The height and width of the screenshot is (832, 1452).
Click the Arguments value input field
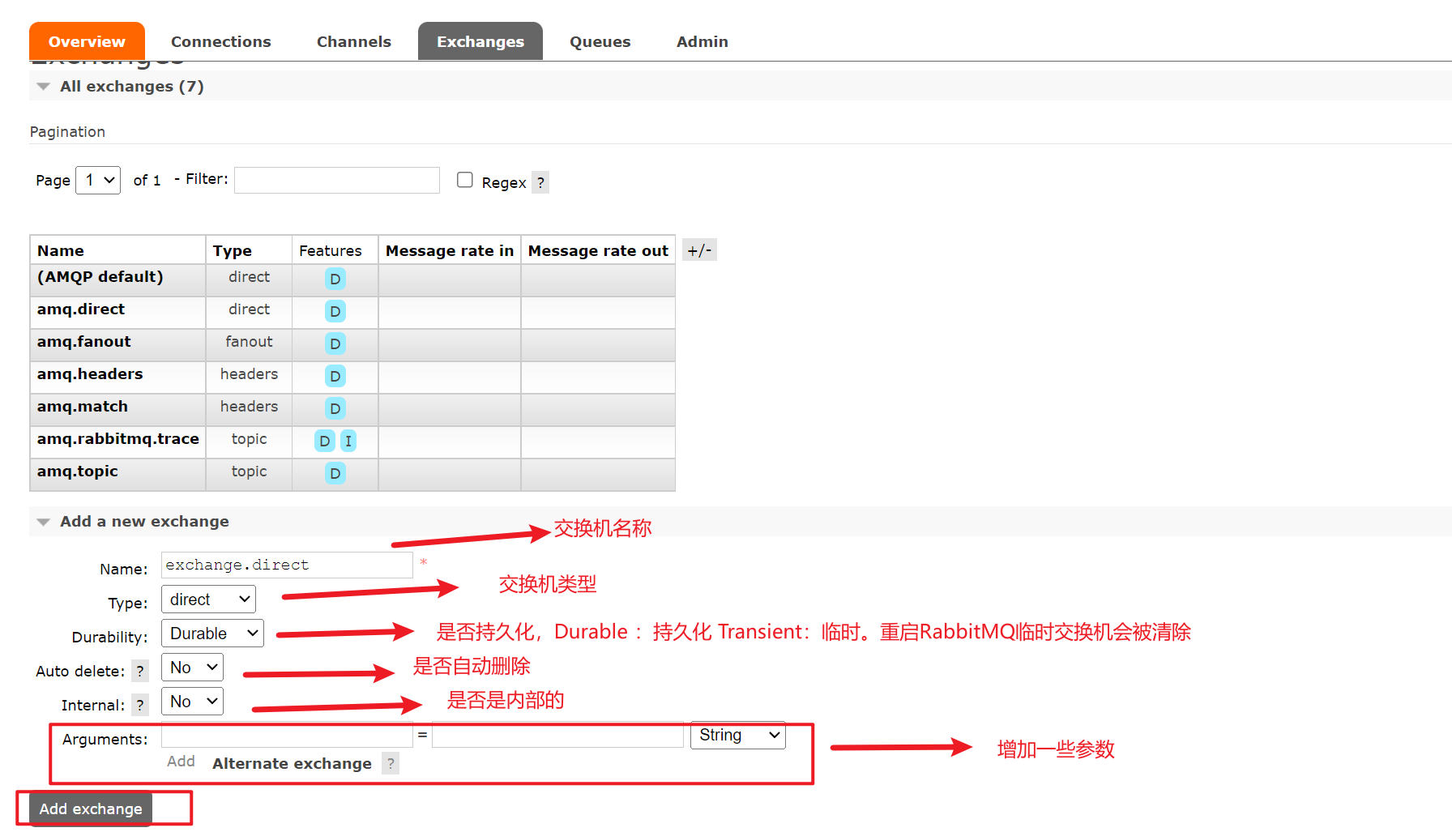coord(557,735)
